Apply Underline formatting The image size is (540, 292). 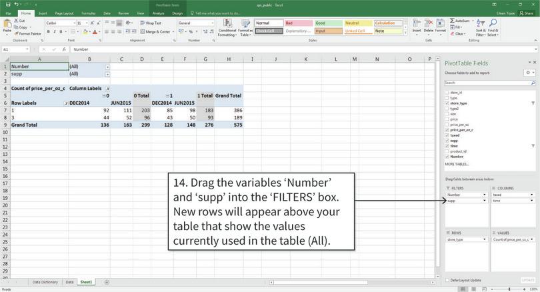pyautogui.click(x=61, y=32)
